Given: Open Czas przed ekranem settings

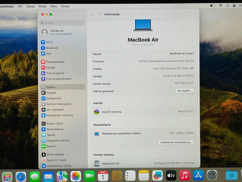Looking at the screenshot, I should pos(56,79).
